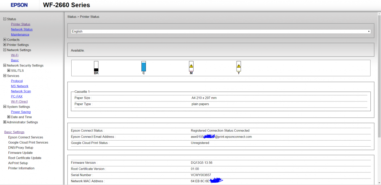Click the 'plain papers' value
Screen dimensions: 381x185
pyautogui.click(x=200, y=104)
